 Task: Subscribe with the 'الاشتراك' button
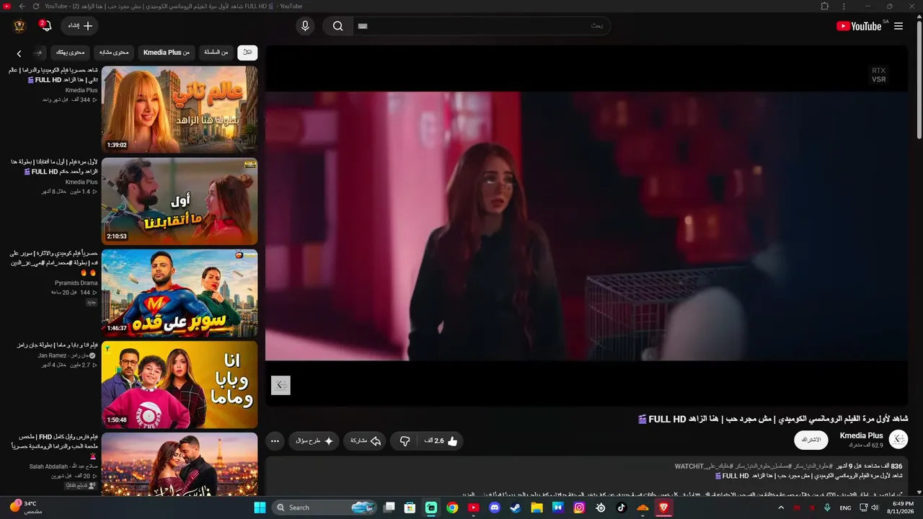(811, 440)
